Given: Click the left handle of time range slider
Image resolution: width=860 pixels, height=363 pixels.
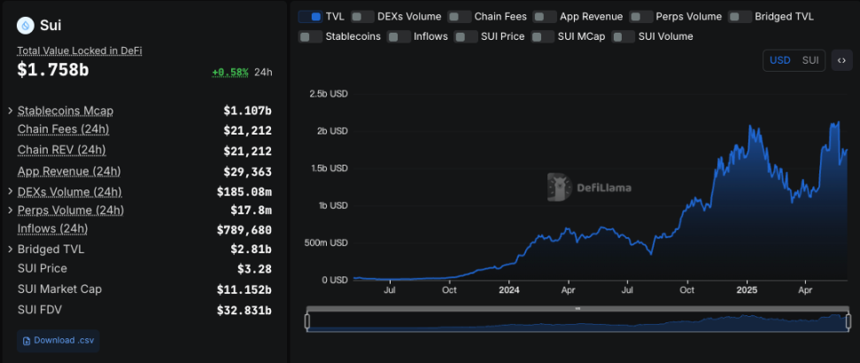Looking at the screenshot, I should pos(307,321).
